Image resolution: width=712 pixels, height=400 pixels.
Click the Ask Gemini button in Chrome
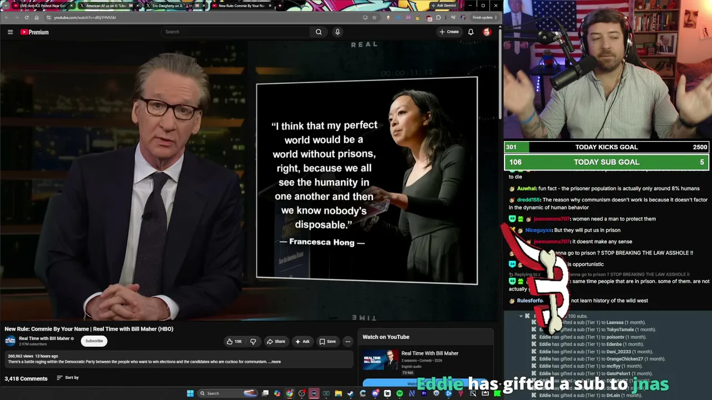coord(444,6)
